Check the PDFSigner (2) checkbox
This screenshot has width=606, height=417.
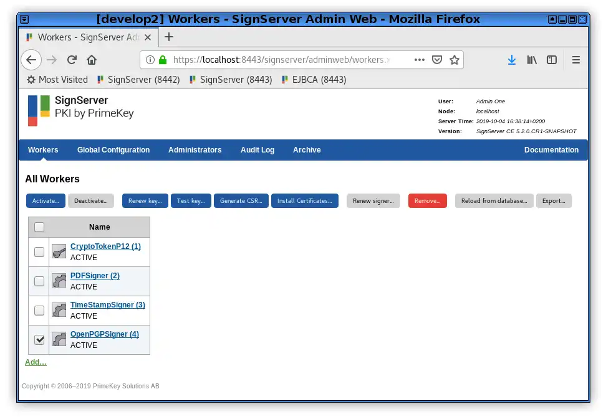pos(39,281)
